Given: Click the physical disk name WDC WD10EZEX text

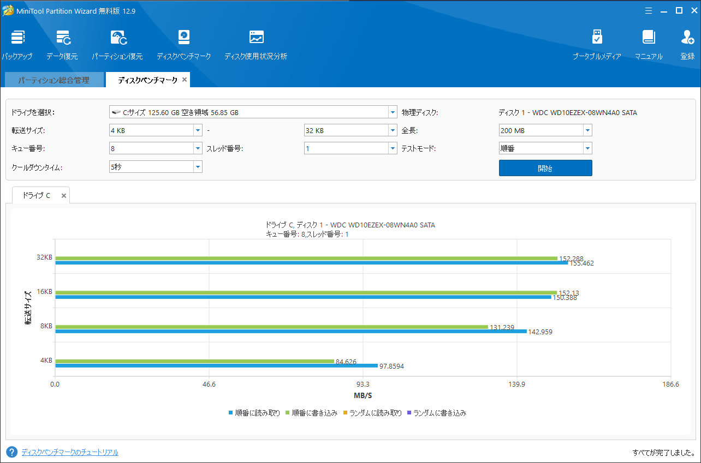Looking at the screenshot, I should [x=567, y=113].
